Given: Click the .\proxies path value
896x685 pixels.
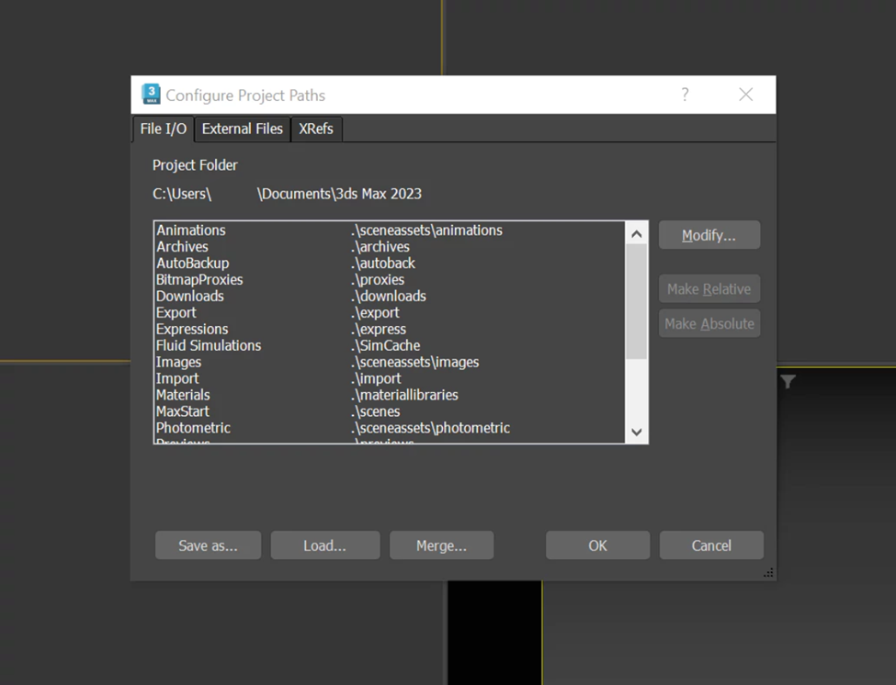Looking at the screenshot, I should click(x=378, y=280).
